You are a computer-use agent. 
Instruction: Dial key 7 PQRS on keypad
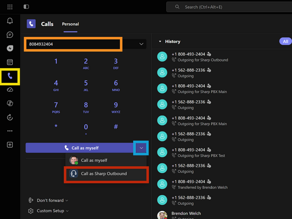[x=56, y=108]
